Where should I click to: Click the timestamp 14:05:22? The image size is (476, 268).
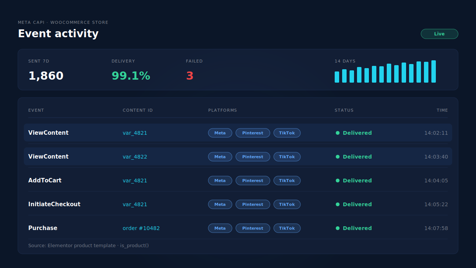[436, 204]
